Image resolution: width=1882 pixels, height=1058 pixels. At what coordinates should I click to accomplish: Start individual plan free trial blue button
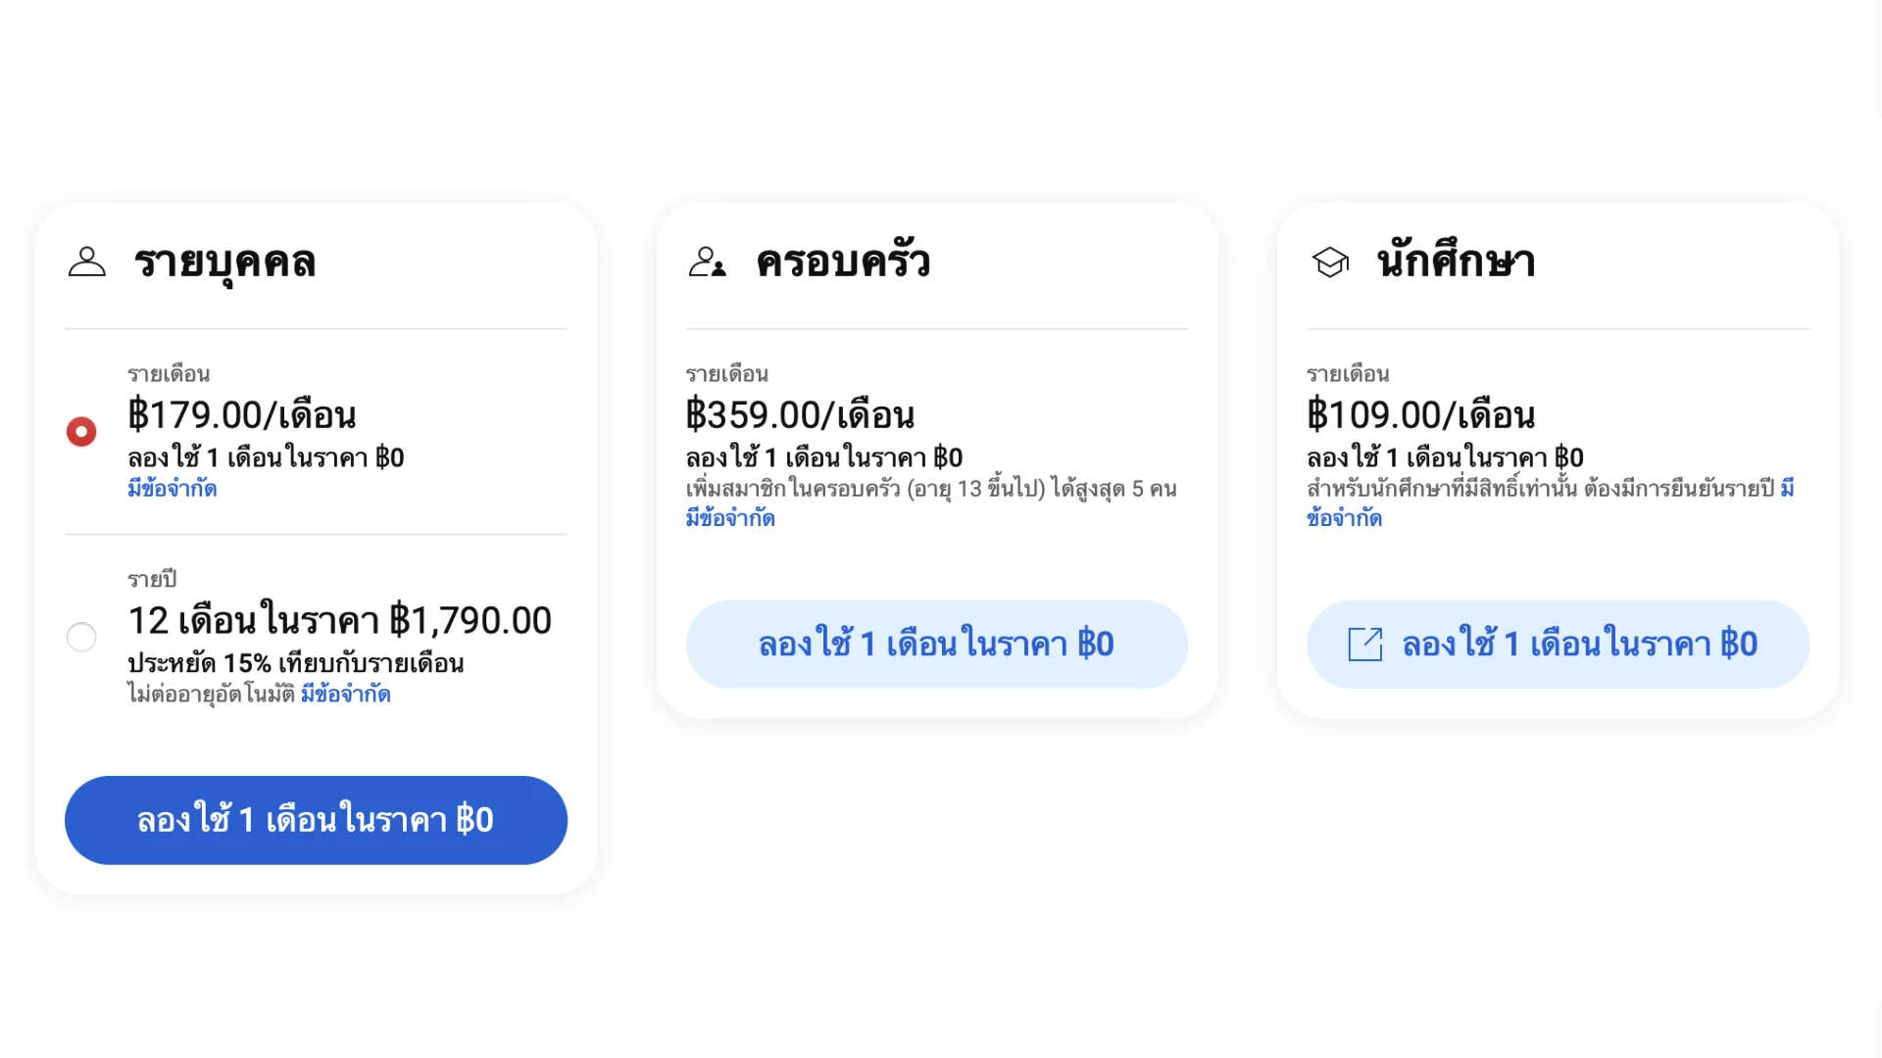point(316,820)
